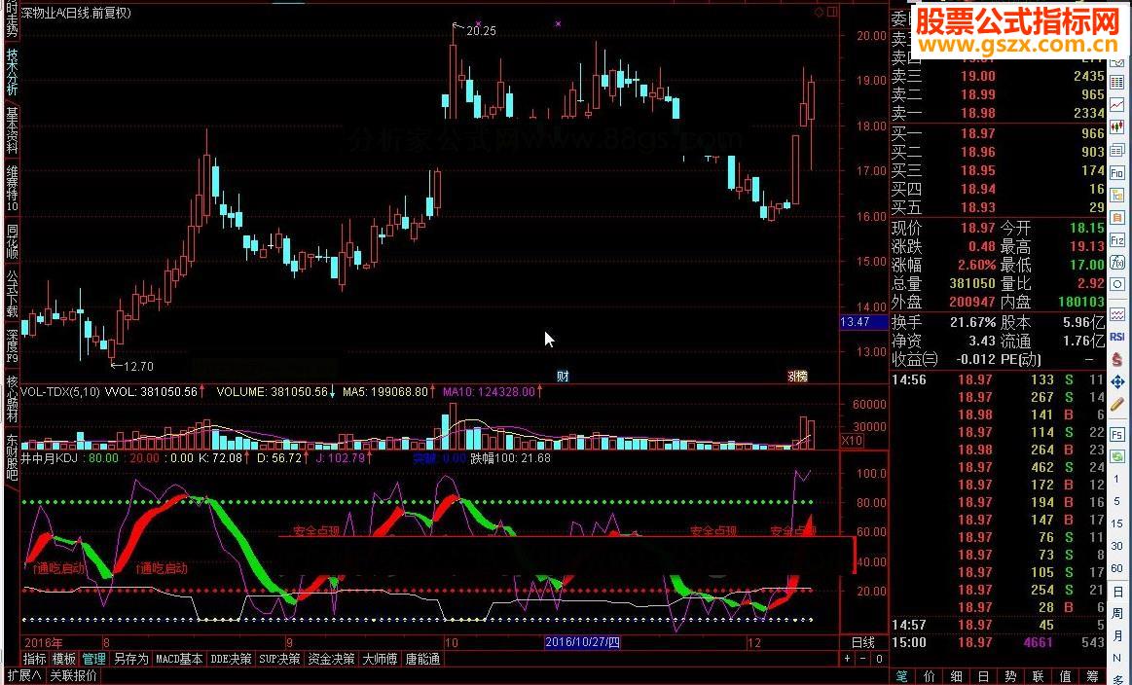Click the 13.47 price axis marker
The height and width of the screenshot is (685, 1132).
point(864,322)
